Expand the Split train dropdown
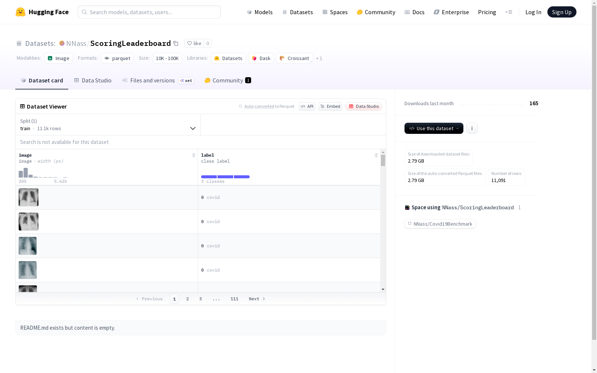Image resolution: width=597 pixels, height=373 pixels. coord(108,125)
